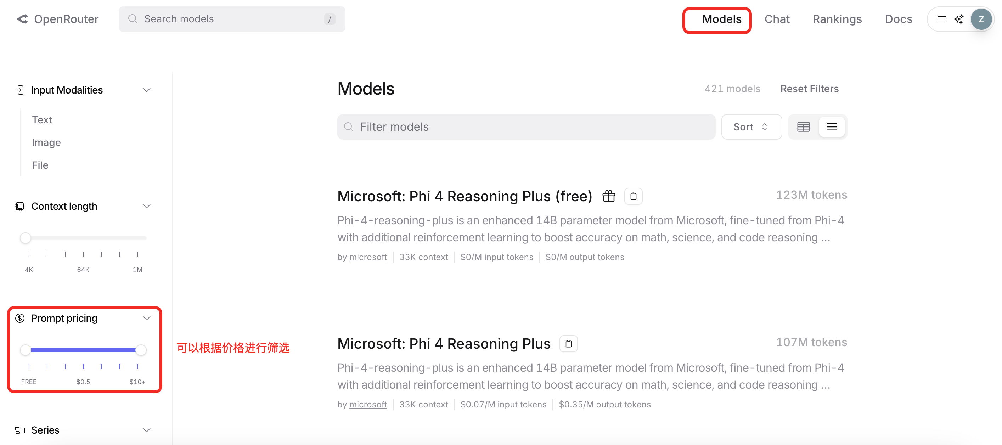
Task: Toggle the Image input modality filter
Action: click(46, 142)
